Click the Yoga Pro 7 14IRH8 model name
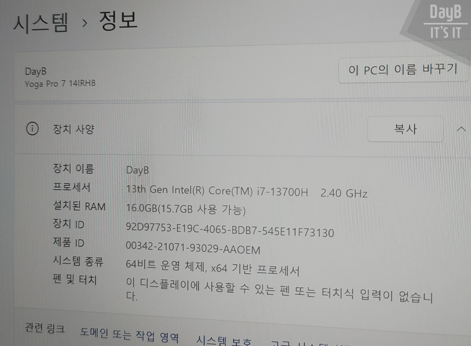The image size is (471, 346). 60,84
